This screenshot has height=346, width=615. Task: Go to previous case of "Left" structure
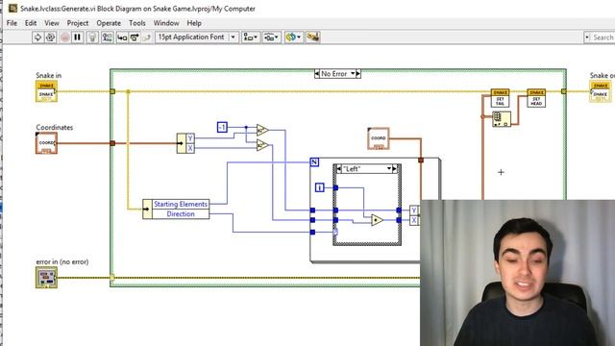coord(339,169)
